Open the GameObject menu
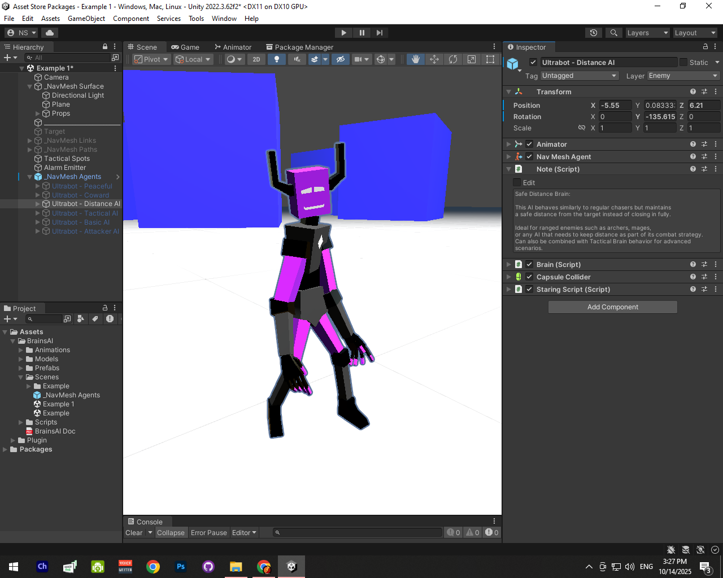The width and height of the screenshot is (723, 578). coord(86,19)
